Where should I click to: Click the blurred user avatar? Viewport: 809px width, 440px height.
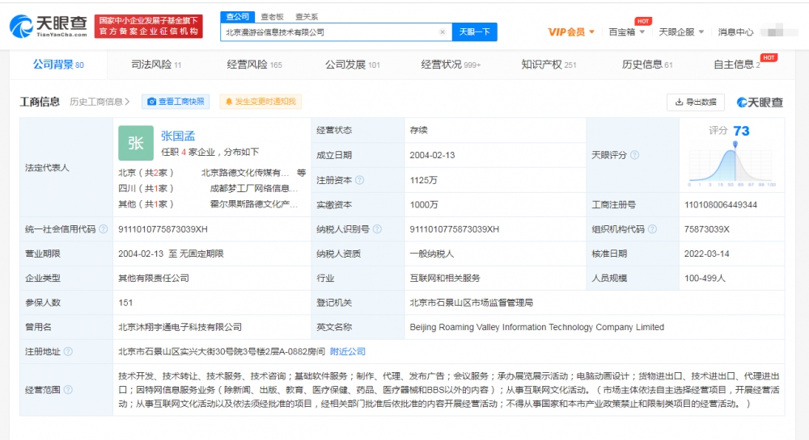pyautogui.click(x=779, y=31)
